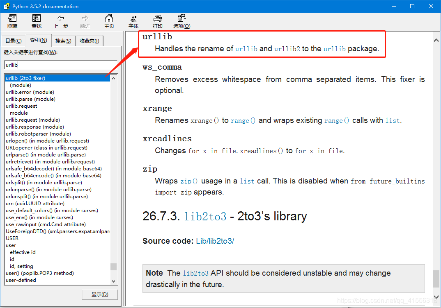The height and width of the screenshot is (308, 441).
Task: Click down arrow of content pane scrollbar
Action: (x=436, y=297)
